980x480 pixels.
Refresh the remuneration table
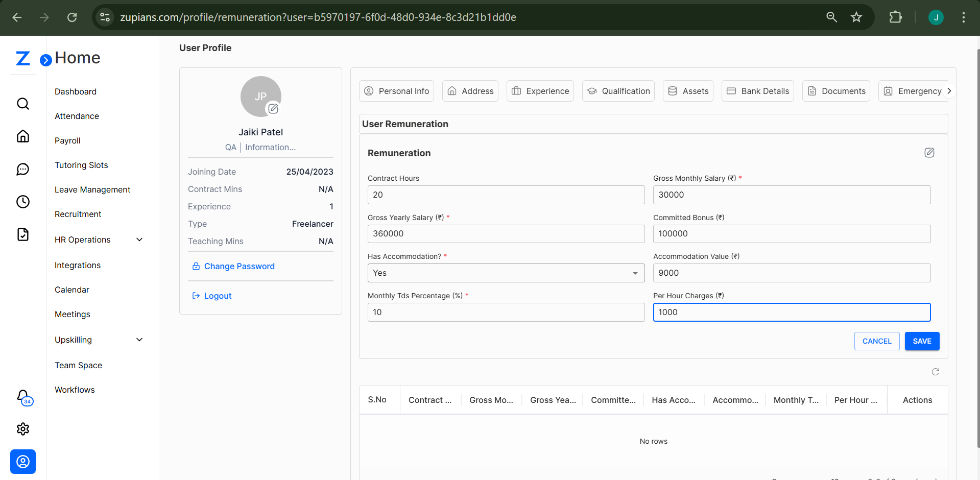[936, 372]
